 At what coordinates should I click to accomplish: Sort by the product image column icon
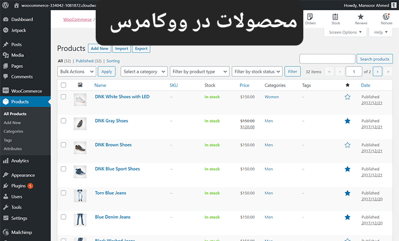tap(80, 85)
